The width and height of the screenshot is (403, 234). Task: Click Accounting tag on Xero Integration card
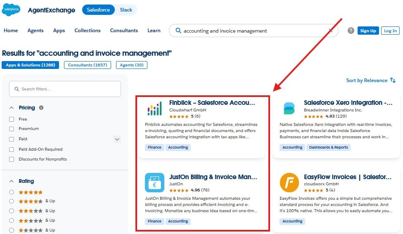tap(292, 147)
